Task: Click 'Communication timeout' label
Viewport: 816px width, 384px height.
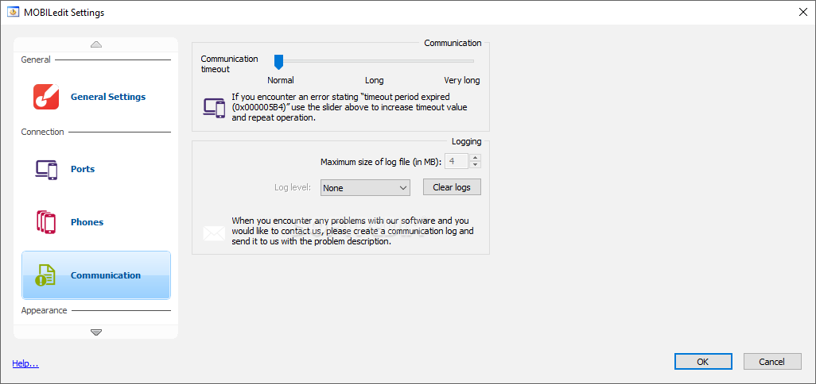Action: [x=230, y=63]
